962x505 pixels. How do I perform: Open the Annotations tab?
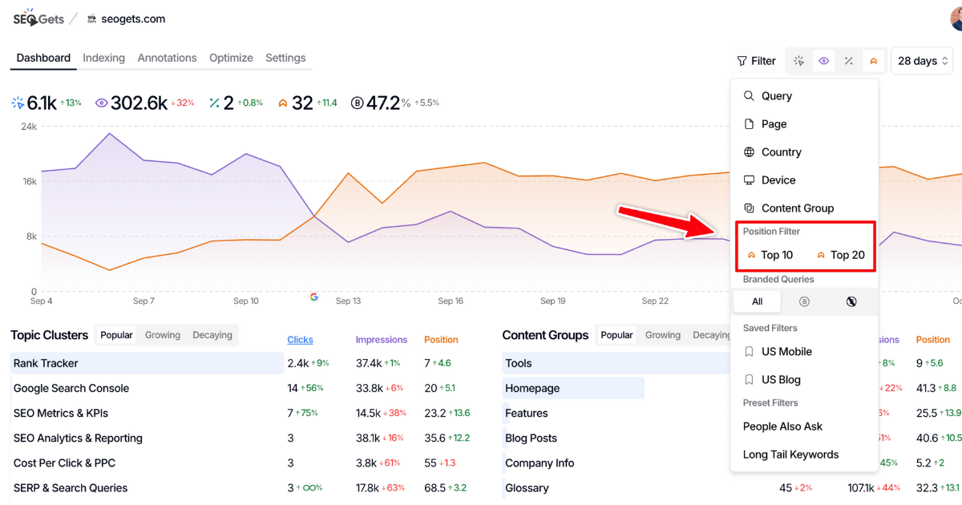(x=167, y=58)
